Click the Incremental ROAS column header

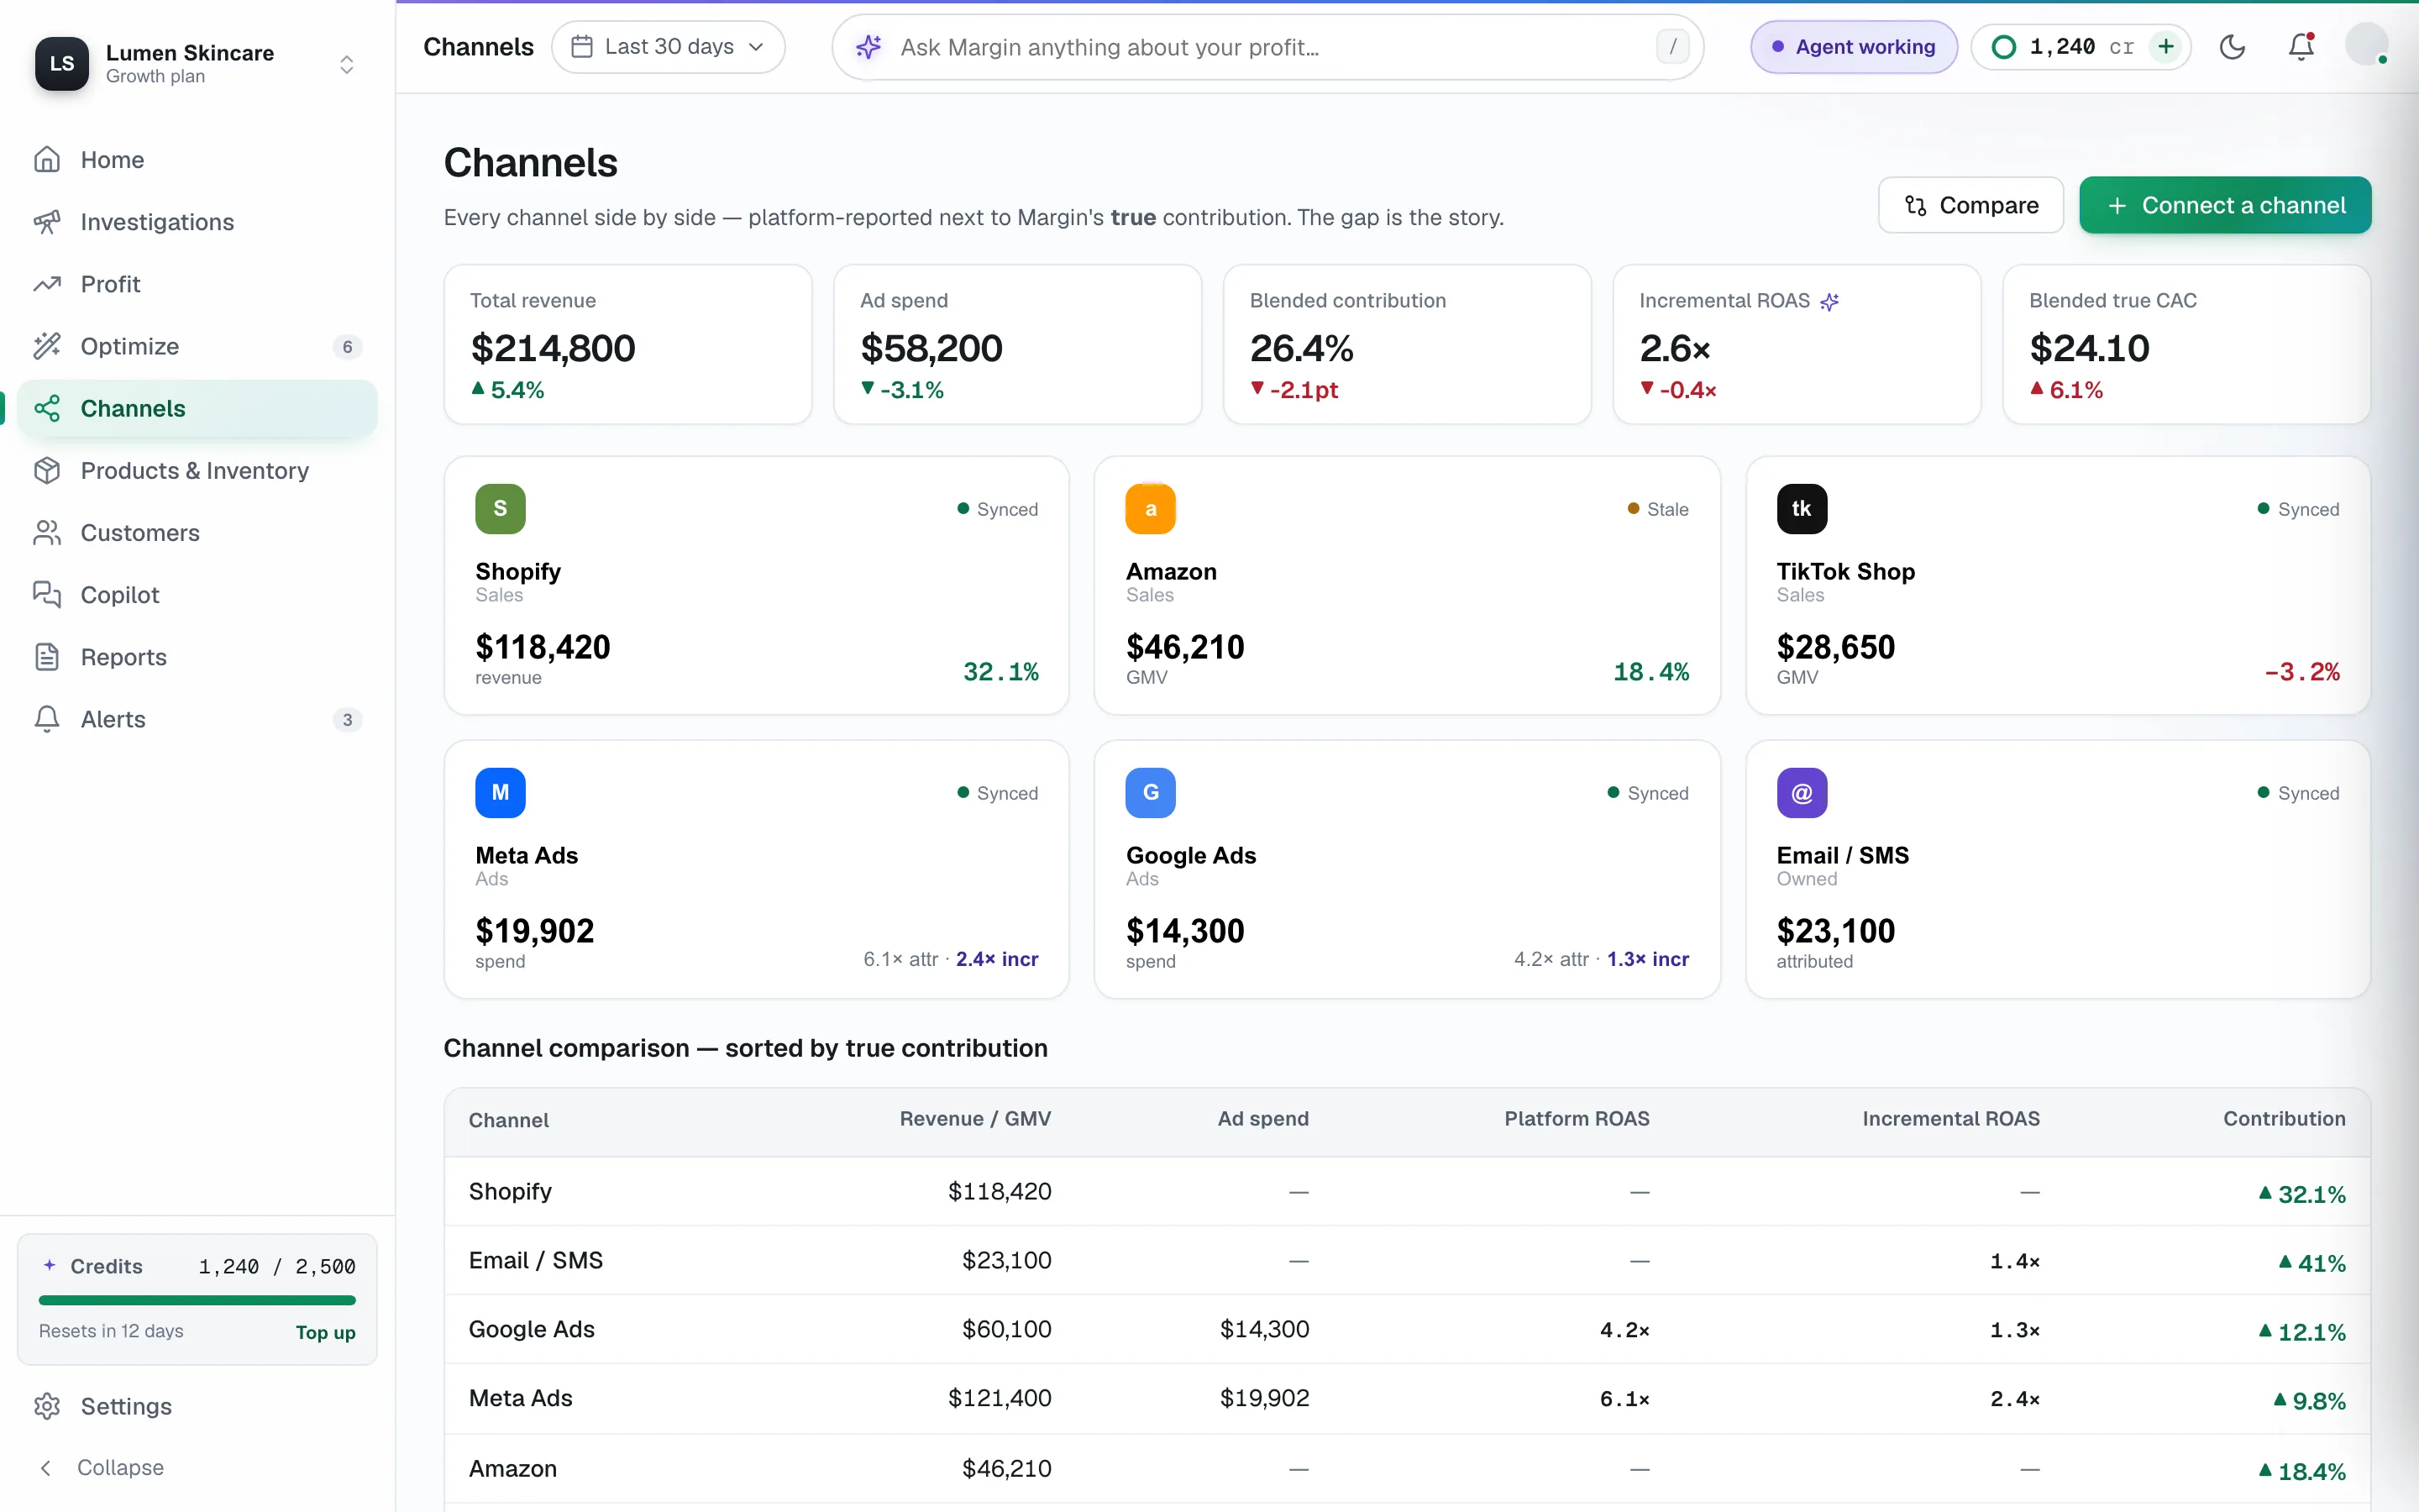click(1950, 1119)
